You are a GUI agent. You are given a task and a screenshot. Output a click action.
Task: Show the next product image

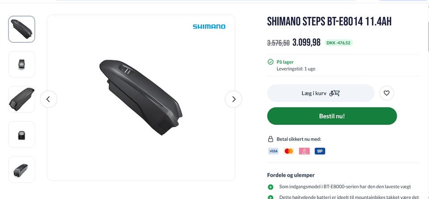(233, 99)
